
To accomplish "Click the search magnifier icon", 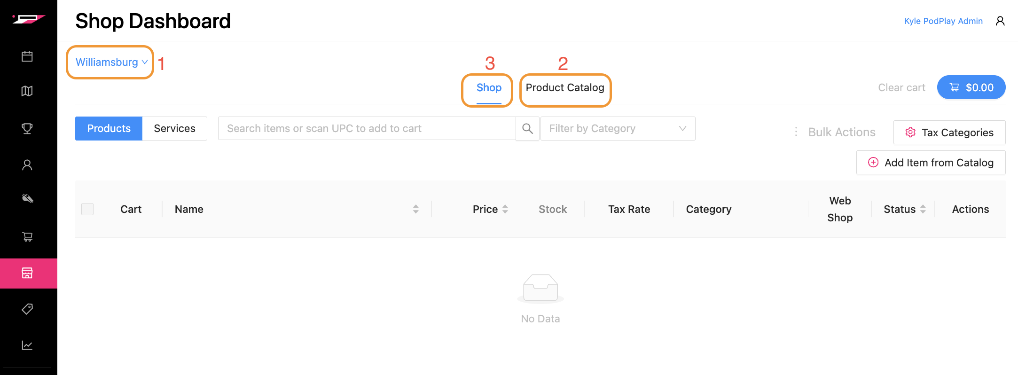I will tap(527, 129).
